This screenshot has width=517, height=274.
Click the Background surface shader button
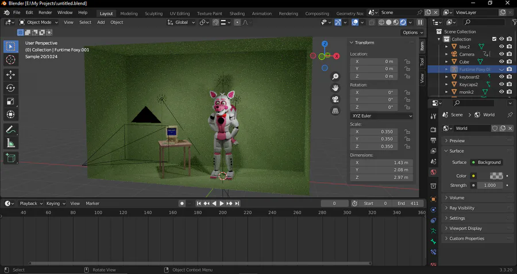tap(487, 162)
